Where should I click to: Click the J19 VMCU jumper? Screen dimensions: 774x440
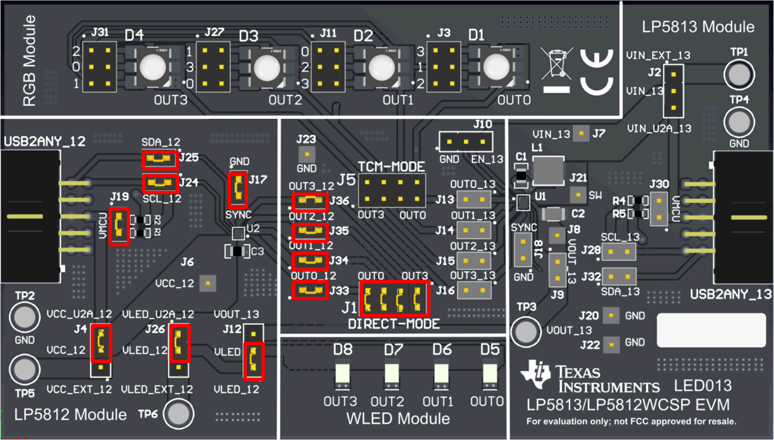[119, 227]
